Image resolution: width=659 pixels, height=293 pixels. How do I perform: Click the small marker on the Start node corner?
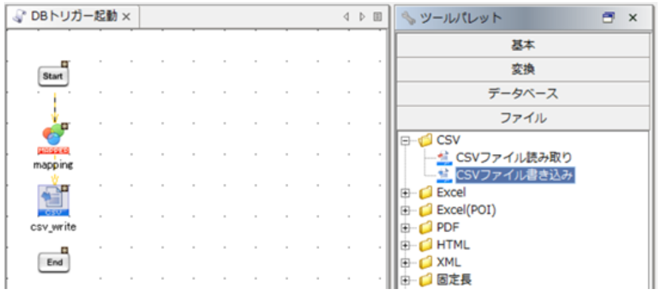(x=64, y=65)
